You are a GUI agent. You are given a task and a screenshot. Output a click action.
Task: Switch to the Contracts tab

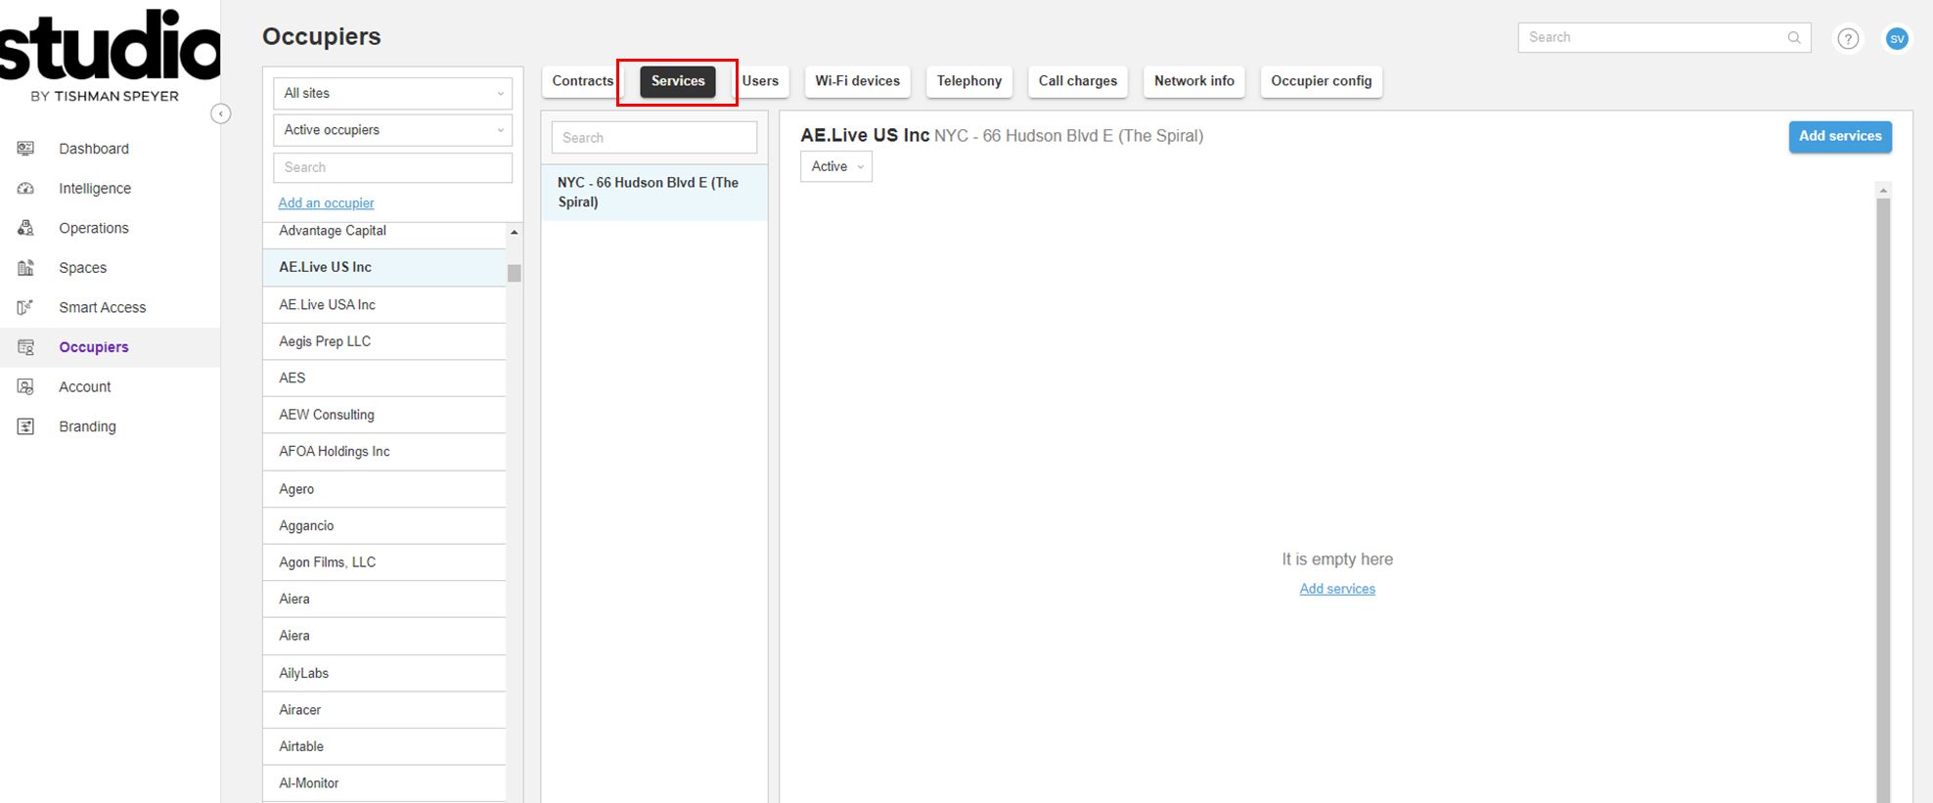point(582,81)
